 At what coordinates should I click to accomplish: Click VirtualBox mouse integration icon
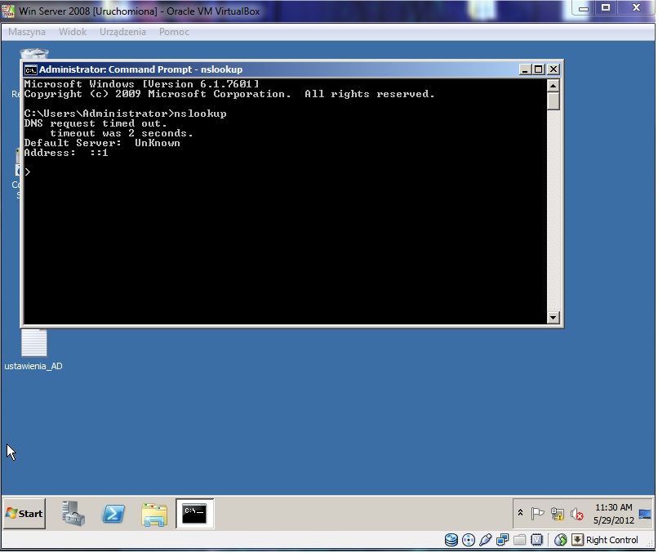pos(561,540)
